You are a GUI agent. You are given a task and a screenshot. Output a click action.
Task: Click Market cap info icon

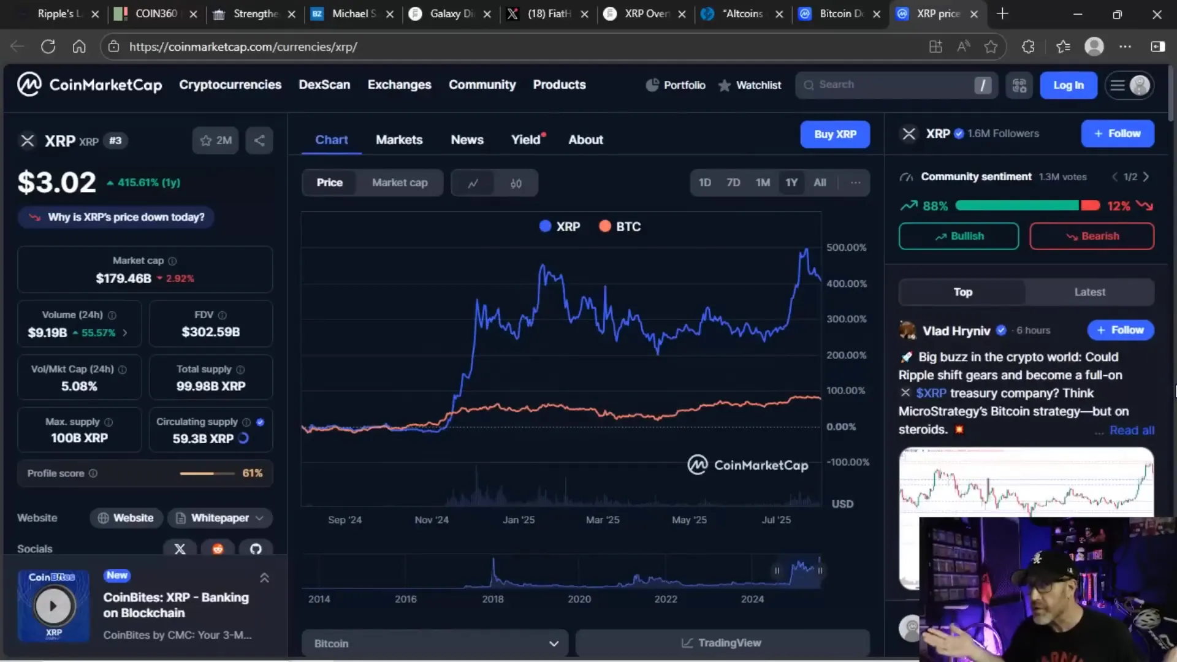172,261
